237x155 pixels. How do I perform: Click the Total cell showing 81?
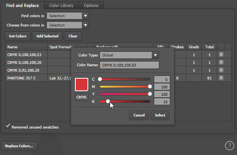click(x=209, y=78)
